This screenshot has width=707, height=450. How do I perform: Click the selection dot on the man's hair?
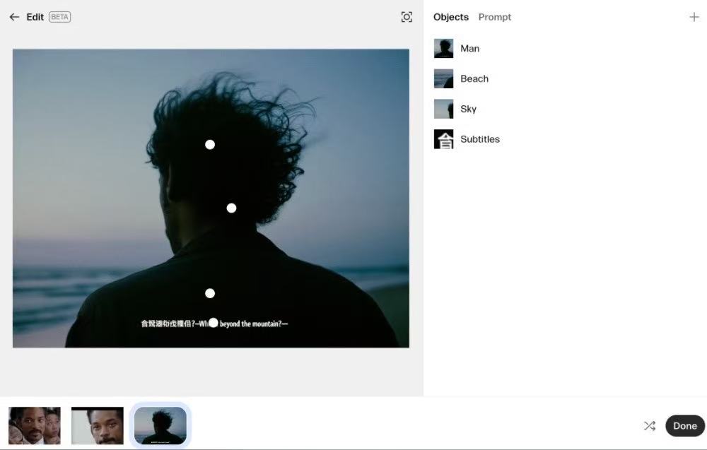pyautogui.click(x=210, y=145)
